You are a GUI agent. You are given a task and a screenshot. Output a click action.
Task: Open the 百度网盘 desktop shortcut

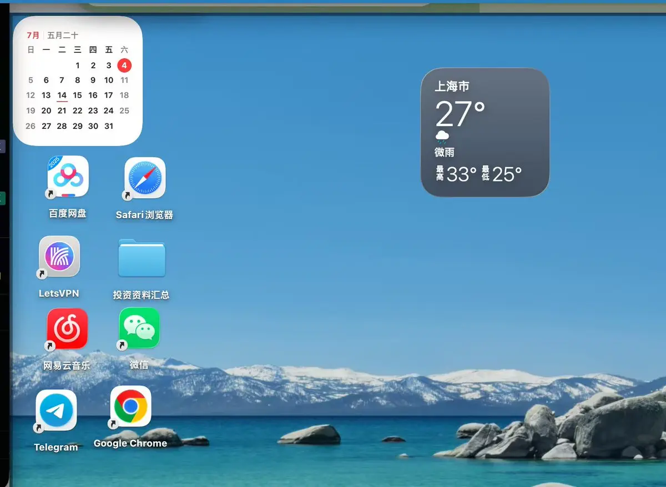68,177
